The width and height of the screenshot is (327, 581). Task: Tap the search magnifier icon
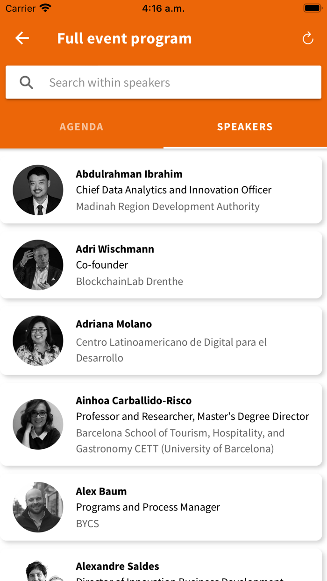(27, 83)
